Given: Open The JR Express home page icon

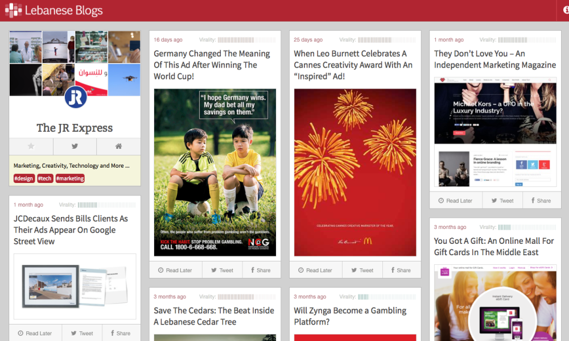Looking at the screenshot, I should (118, 146).
